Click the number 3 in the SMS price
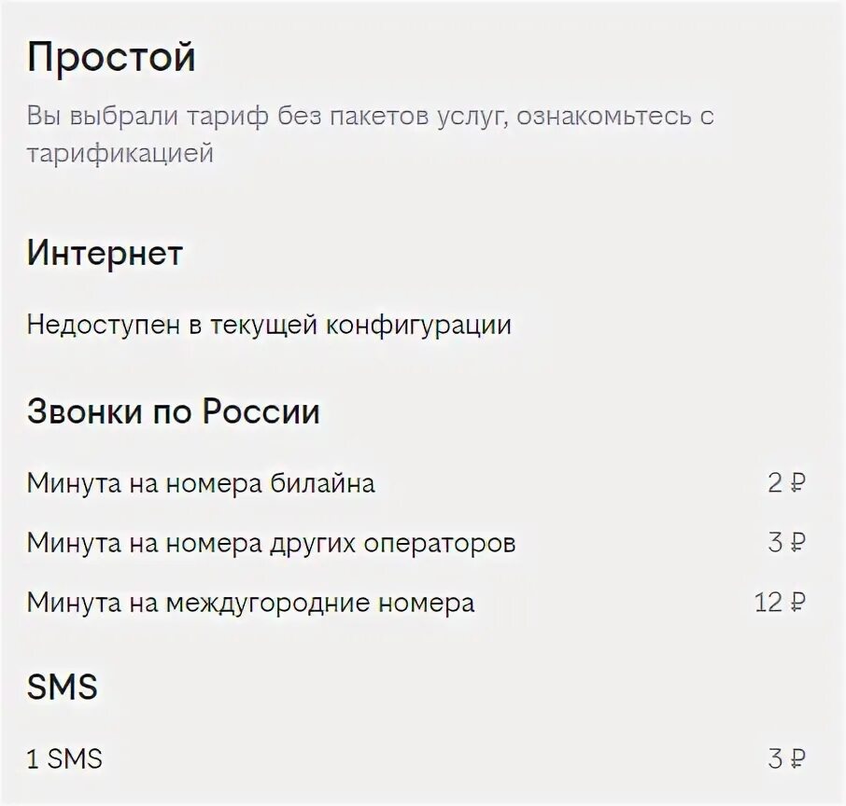This screenshot has width=846, height=806. click(x=775, y=758)
